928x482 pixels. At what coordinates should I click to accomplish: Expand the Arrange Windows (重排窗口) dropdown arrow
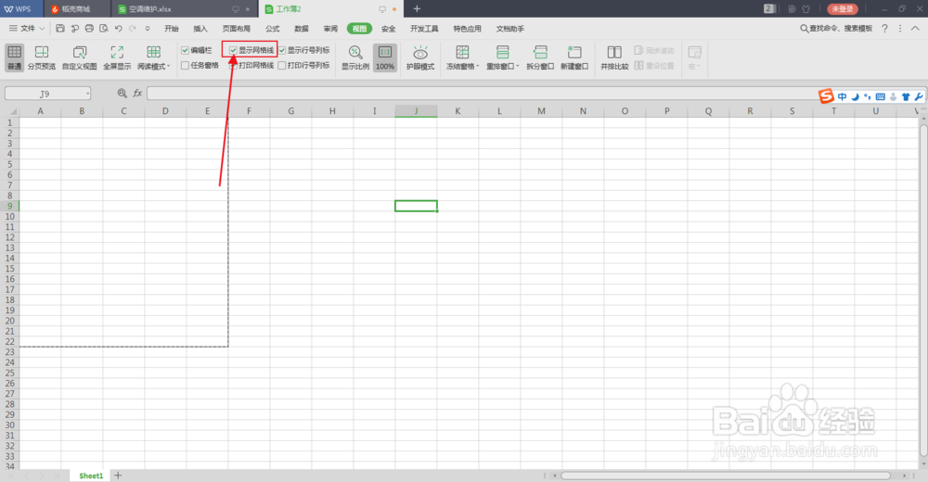(x=517, y=66)
